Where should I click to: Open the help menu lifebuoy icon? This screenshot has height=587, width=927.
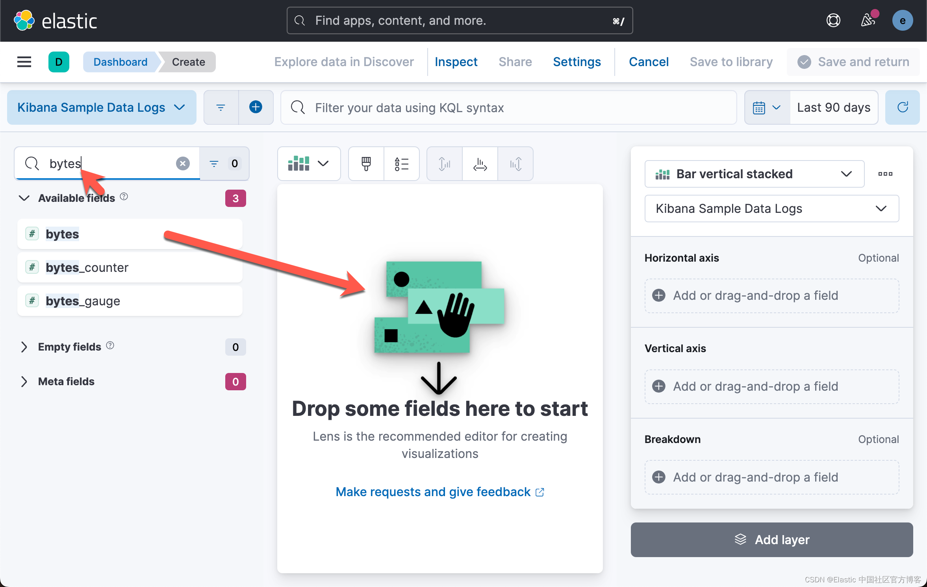point(833,20)
